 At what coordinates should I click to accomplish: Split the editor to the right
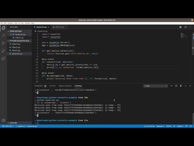pos(186,27)
